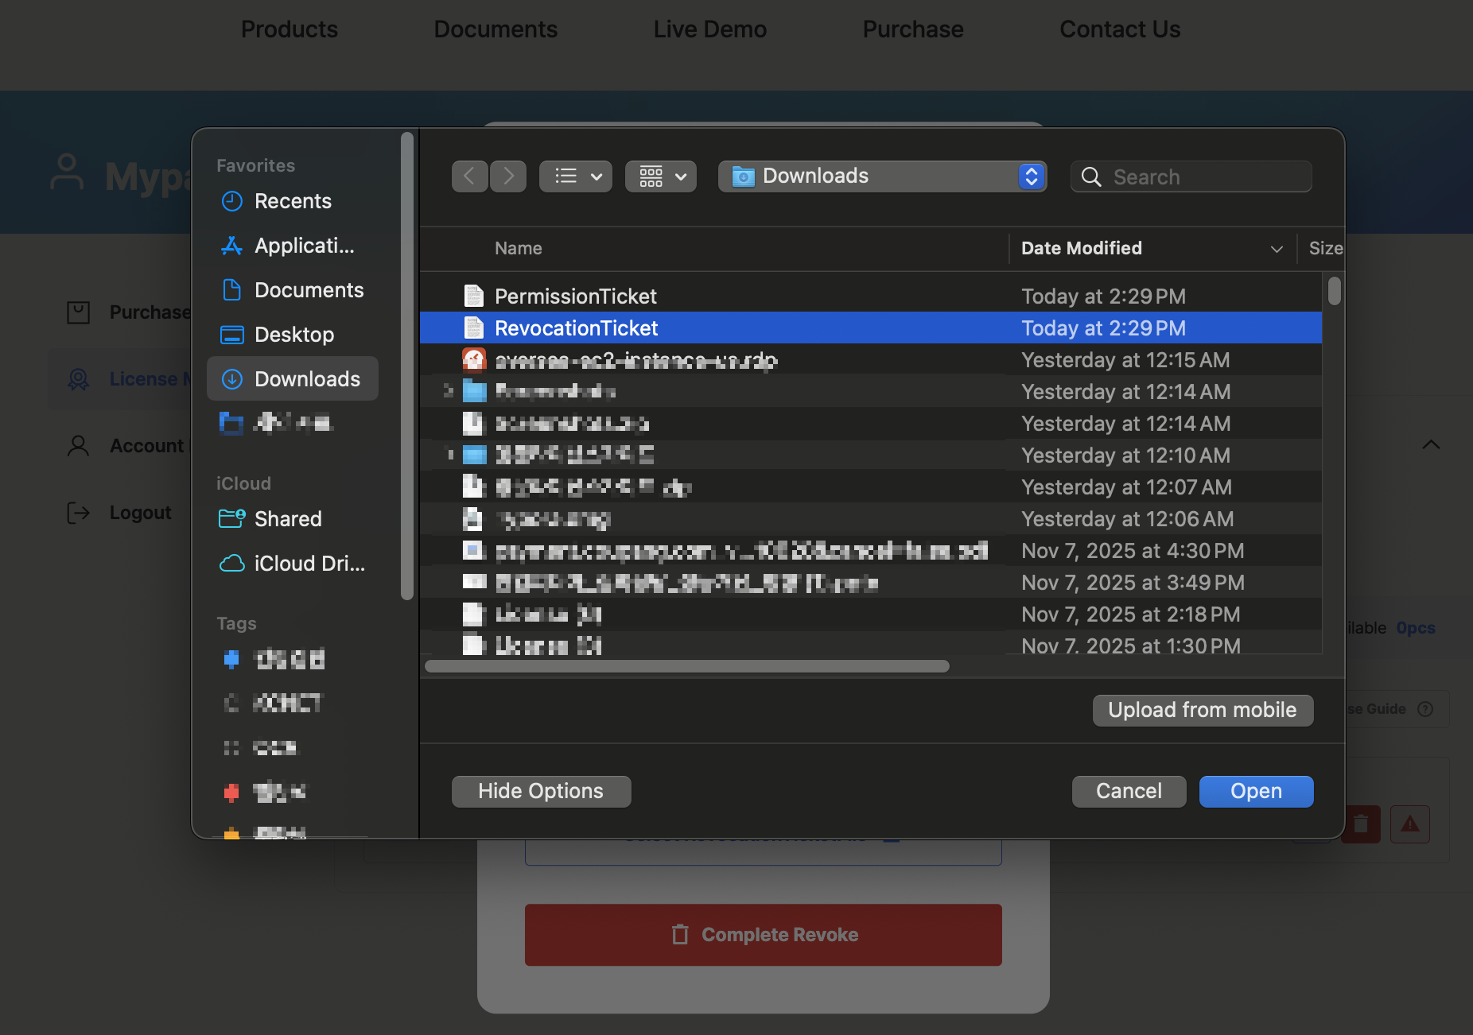Sort files by Name column header
This screenshot has height=1035, width=1473.
(519, 248)
